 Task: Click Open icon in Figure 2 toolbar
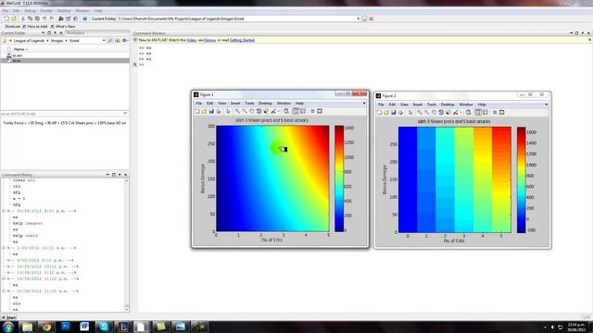(386, 113)
